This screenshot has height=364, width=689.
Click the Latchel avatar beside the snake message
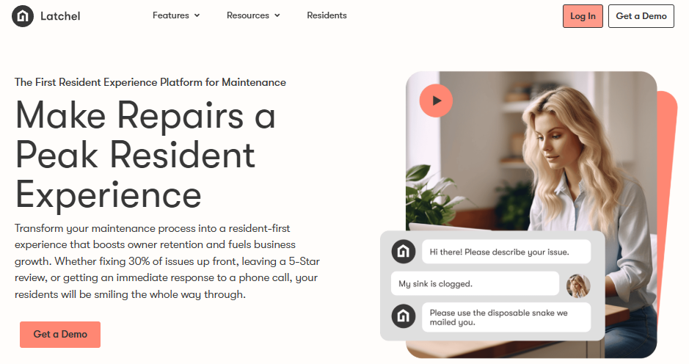[404, 316]
